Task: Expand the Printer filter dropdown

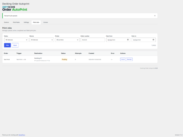Action: (67, 40)
